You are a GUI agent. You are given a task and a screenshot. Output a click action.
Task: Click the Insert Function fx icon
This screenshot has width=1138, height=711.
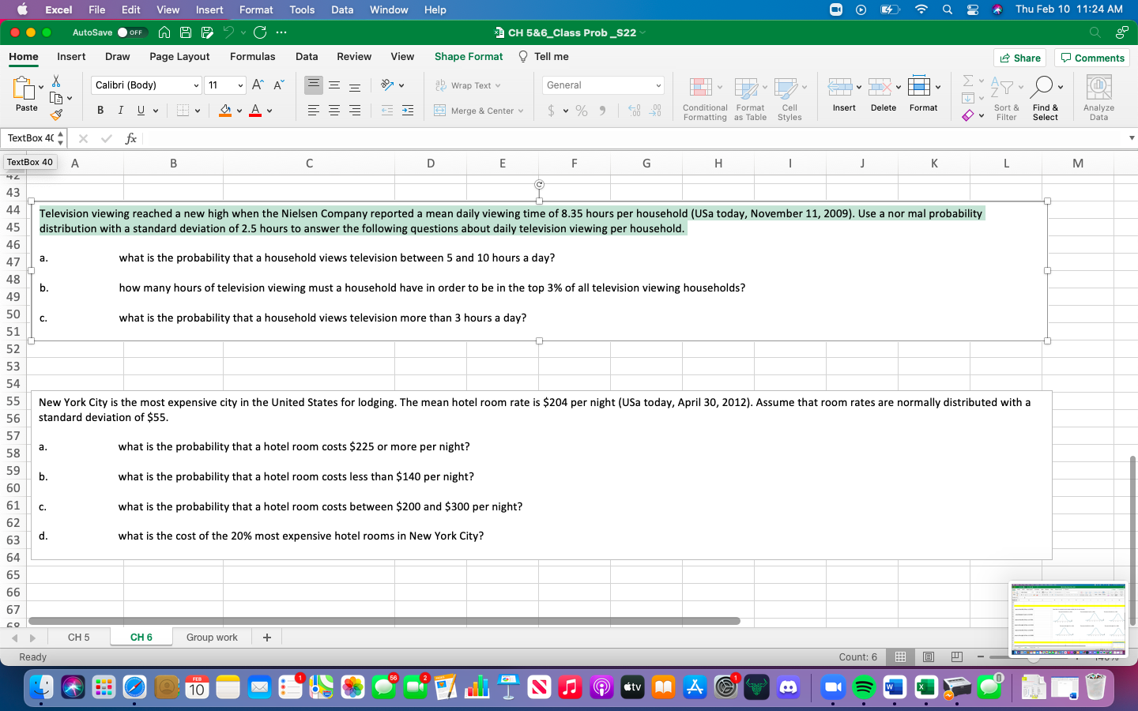pyautogui.click(x=131, y=138)
